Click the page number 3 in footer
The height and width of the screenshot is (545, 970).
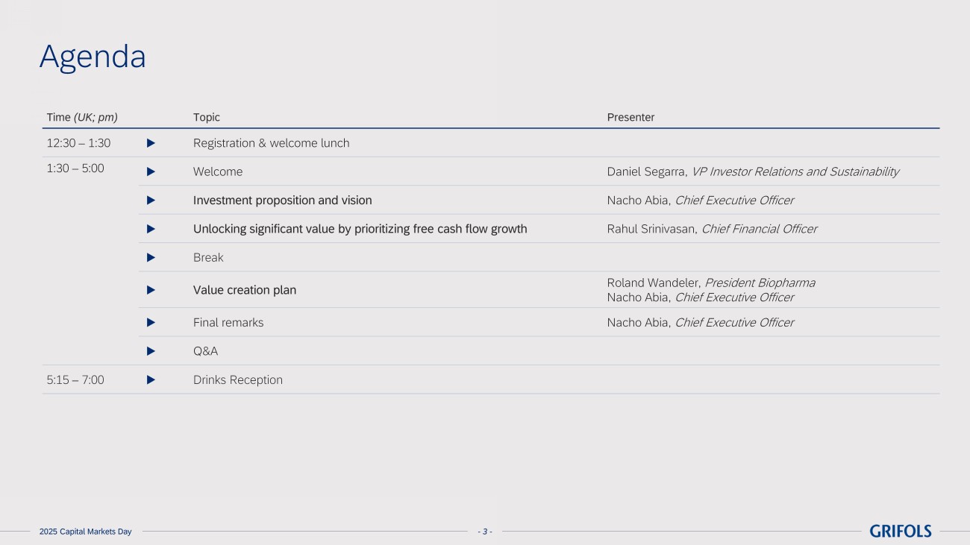click(x=484, y=532)
